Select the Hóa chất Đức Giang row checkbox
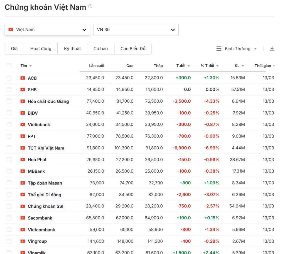Viewport: 285px width, 254px height. 9,101
